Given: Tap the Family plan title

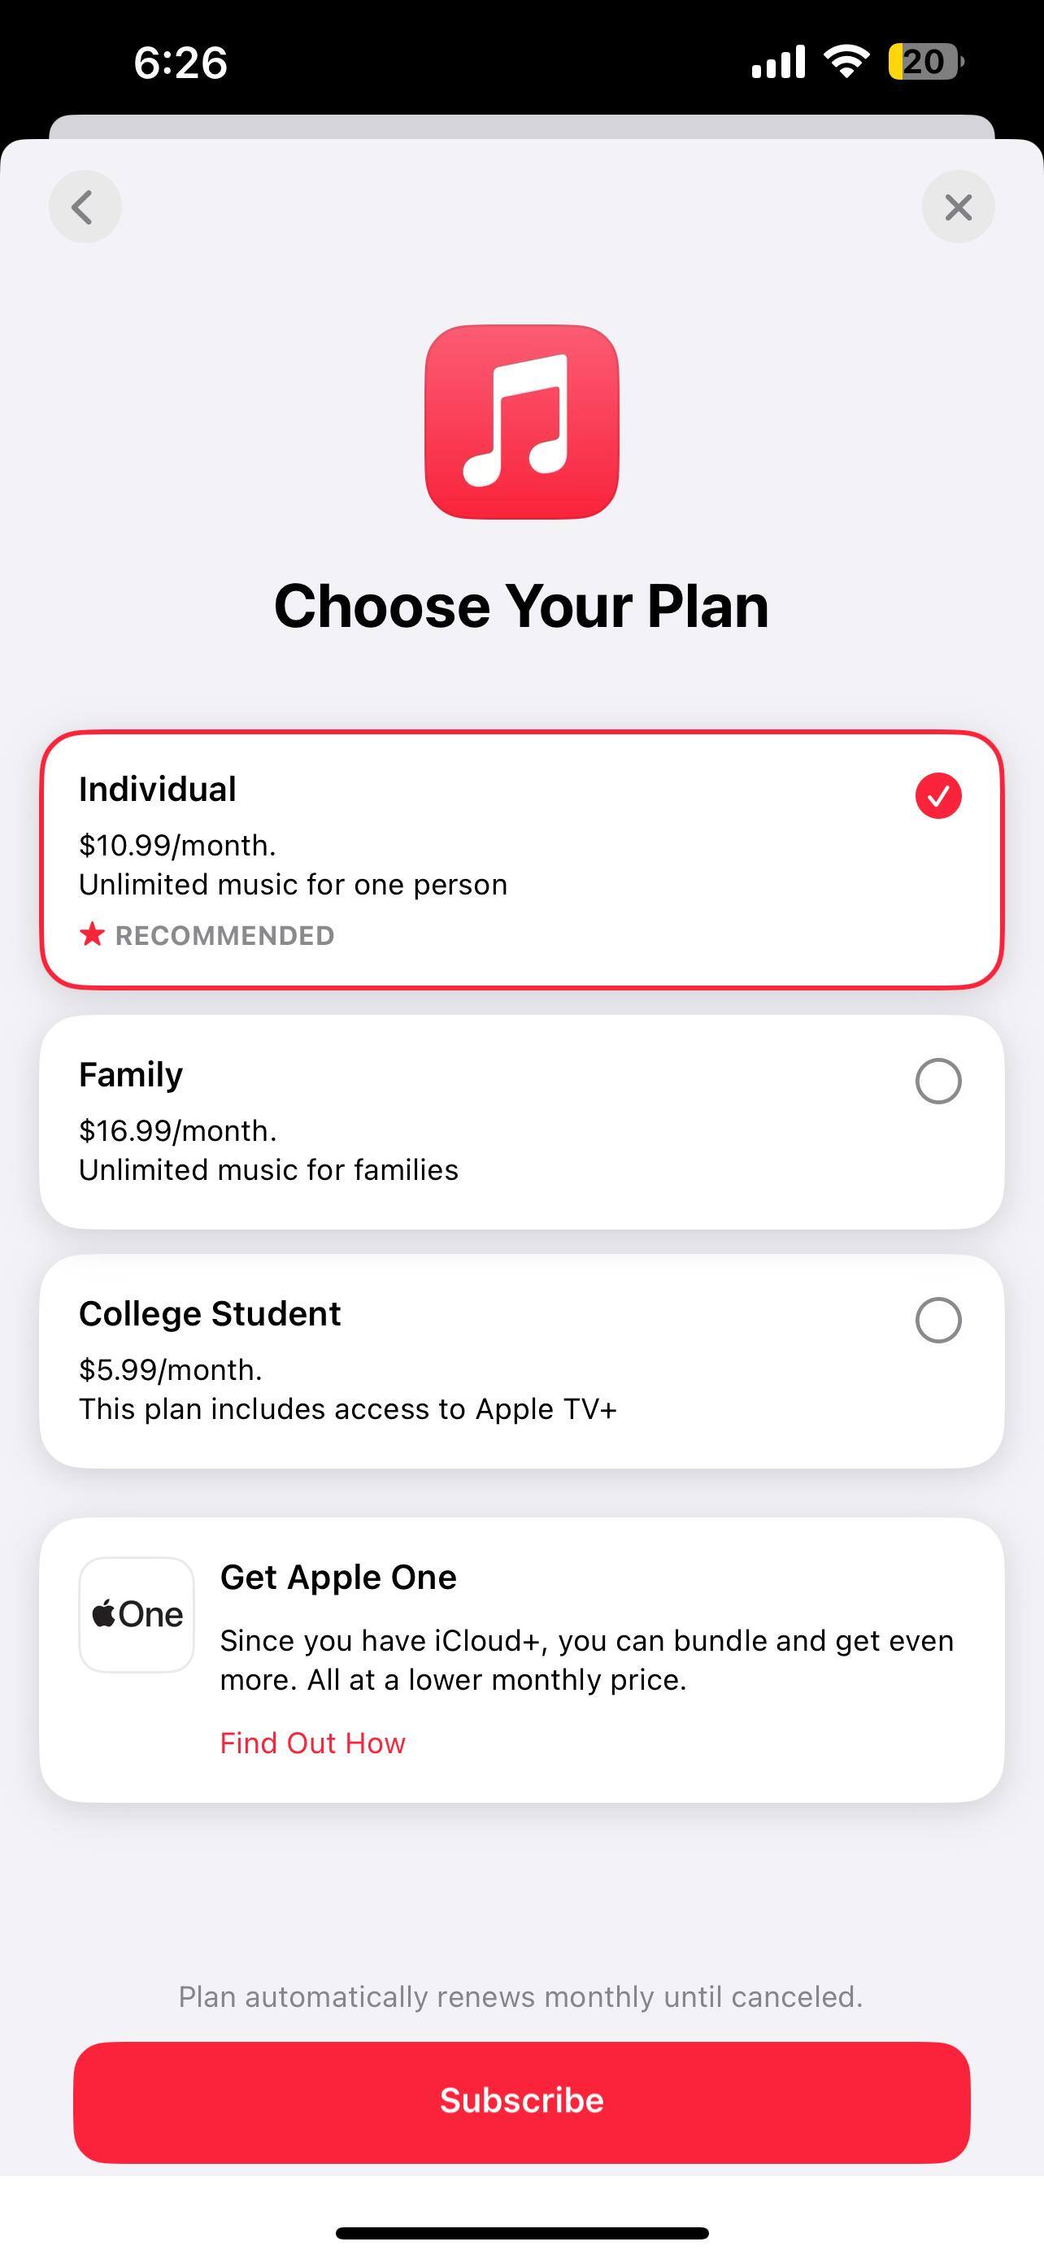Looking at the screenshot, I should pyautogui.click(x=131, y=1074).
